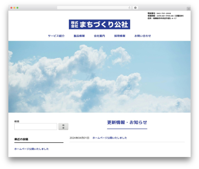Open the 会社案内 menu item
This screenshot has width=199, height=169.
click(x=99, y=36)
